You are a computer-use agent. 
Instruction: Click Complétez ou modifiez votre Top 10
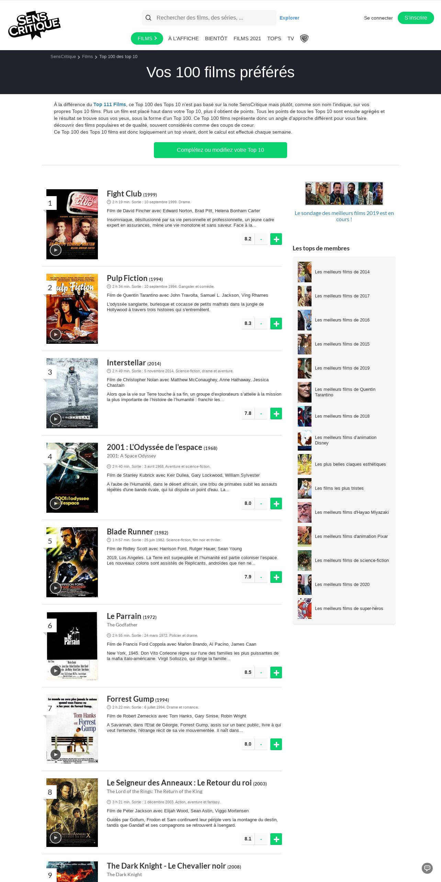point(220,150)
